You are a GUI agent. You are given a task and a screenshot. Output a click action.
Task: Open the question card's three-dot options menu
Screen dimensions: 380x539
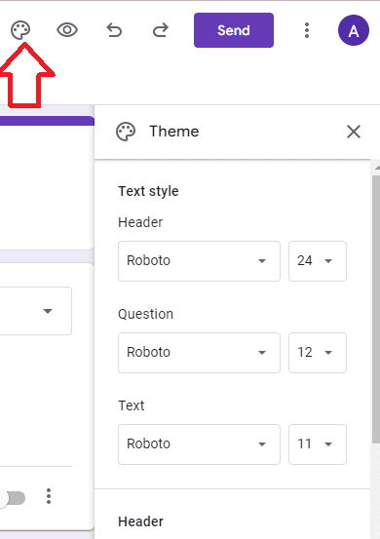(49, 496)
